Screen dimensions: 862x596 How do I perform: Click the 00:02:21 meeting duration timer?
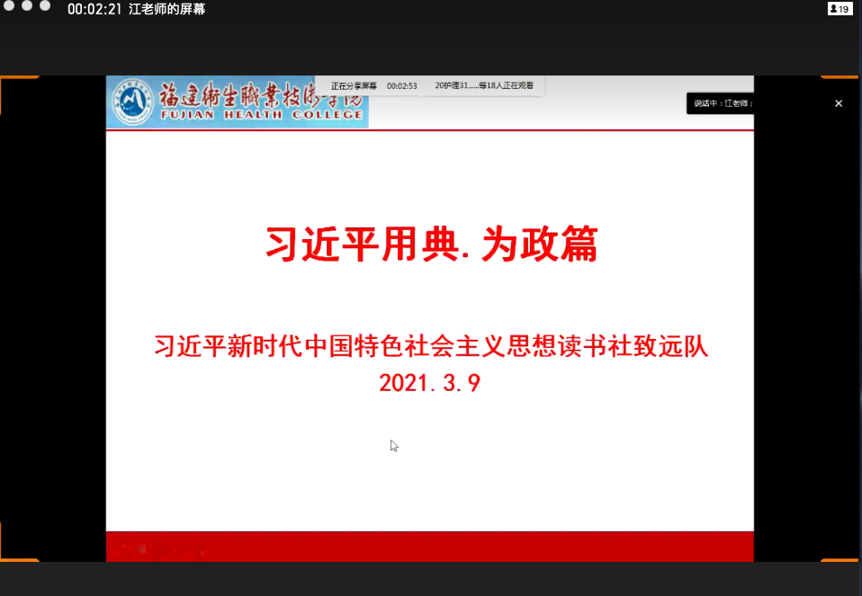coord(94,9)
